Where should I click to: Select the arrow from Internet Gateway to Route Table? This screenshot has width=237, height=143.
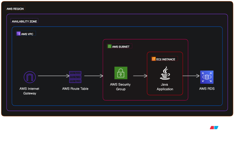[54, 76]
